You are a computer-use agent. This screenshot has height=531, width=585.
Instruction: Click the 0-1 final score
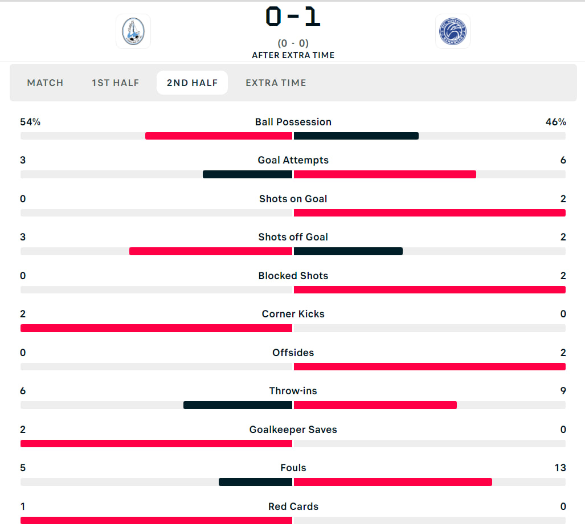[x=293, y=17]
